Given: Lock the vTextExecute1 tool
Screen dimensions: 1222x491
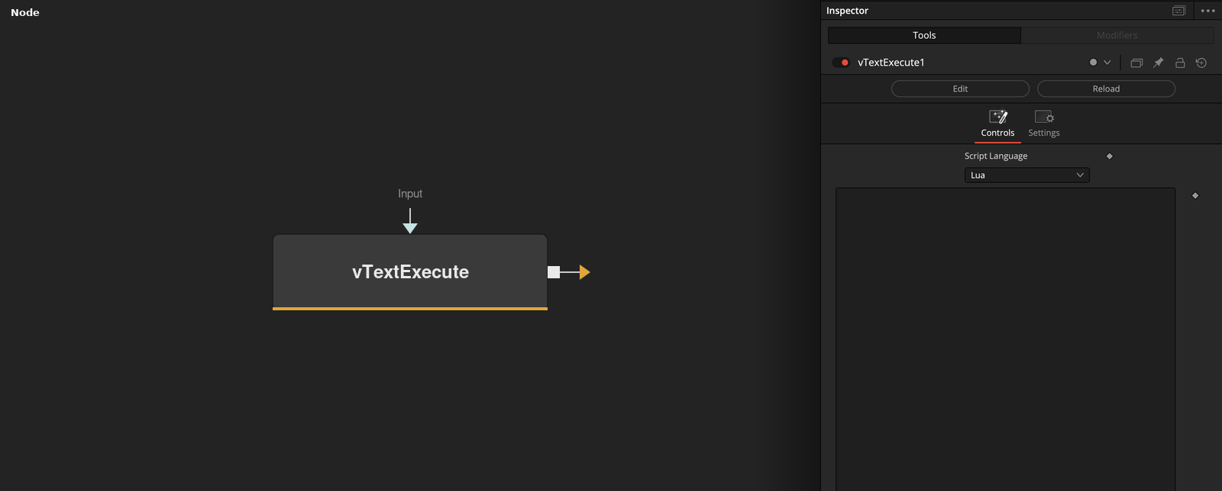Looking at the screenshot, I should [x=1180, y=63].
